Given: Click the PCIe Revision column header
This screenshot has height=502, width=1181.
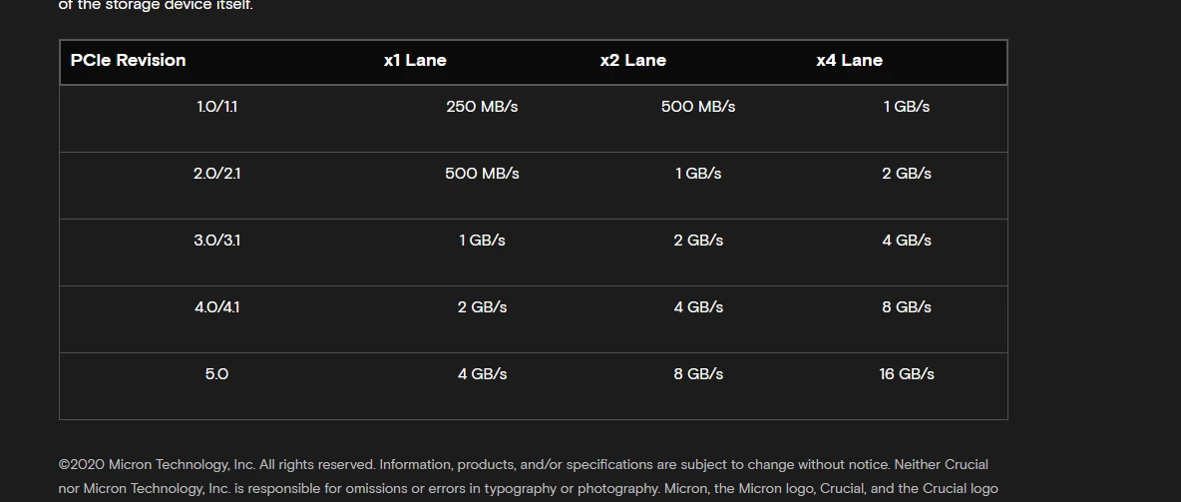Looking at the screenshot, I should [128, 61].
